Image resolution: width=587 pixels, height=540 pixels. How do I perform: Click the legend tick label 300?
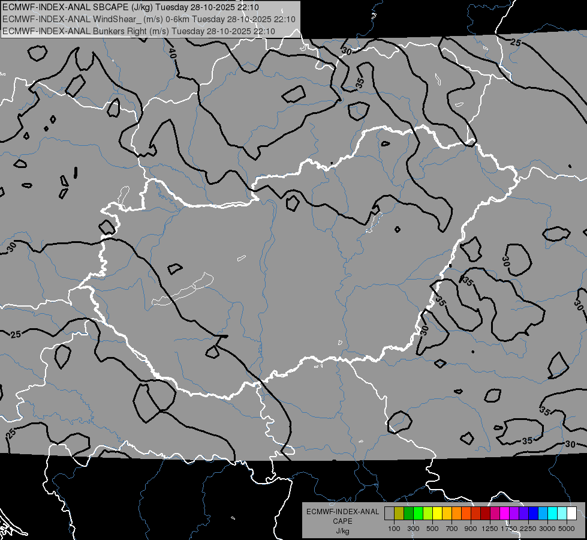coord(413,529)
